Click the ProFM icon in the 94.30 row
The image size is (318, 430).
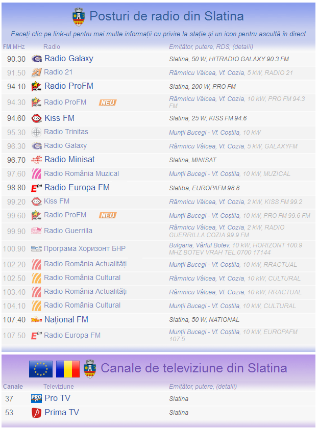[x=36, y=103]
